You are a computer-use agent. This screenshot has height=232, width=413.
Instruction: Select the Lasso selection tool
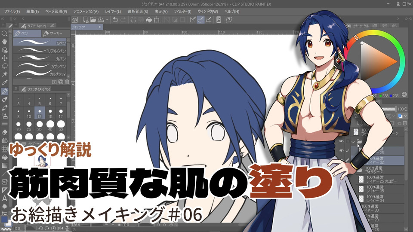point(4,66)
